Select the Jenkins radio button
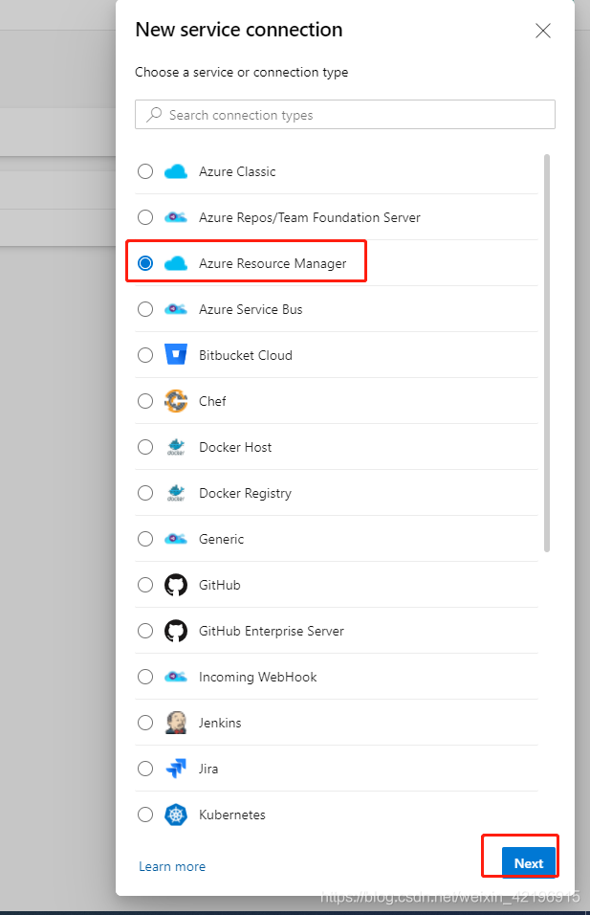590x915 pixels. (145, 723)
